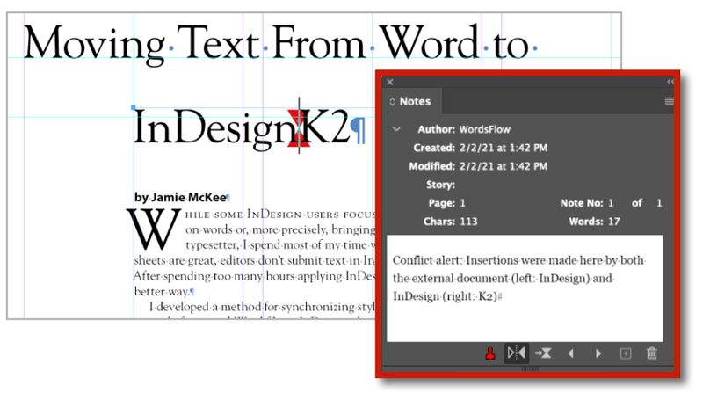Toggle the Go to Note Anchor button
The height and width of the screenshot is (400, 703).
tap(517, 353)
